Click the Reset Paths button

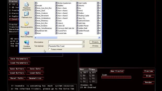tap(17, 78)
